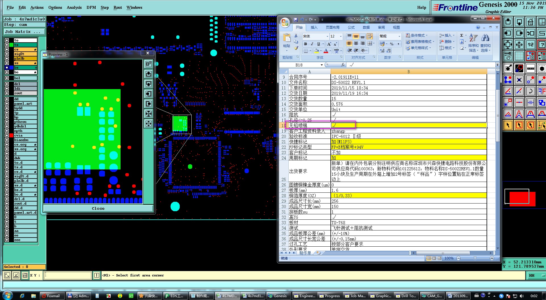Click the zoom in icon in Genesis toolbar

pyautogui.click(x=508, y=45)
